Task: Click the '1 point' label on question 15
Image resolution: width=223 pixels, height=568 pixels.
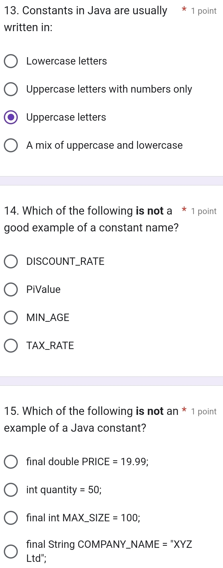Action: (204, 412)
